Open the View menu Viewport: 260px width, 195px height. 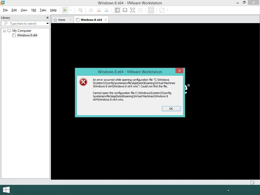click(x=24, y=10)
